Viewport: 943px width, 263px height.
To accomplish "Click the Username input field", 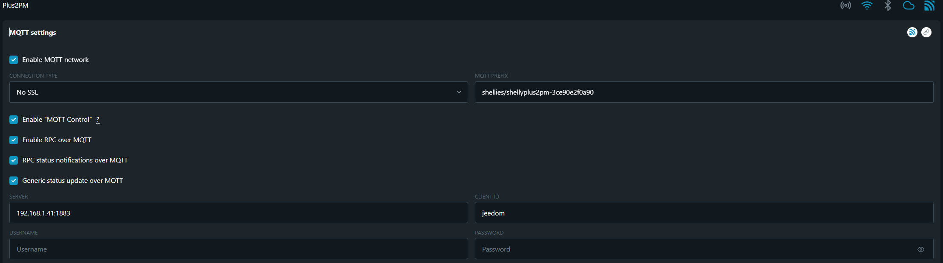I will click(x=238, y=249).
